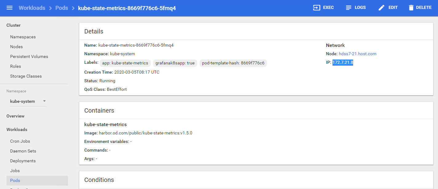The height and width of the screenshot is (189, 438).
Task: Go to Workloads in the breadcrumb
Action: 32,8
